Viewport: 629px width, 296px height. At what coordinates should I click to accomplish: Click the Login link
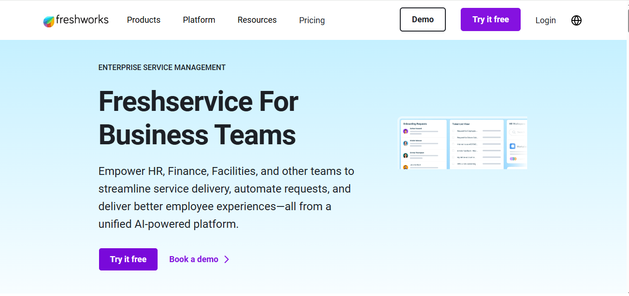pyautogui.click(x=545, y=20)
